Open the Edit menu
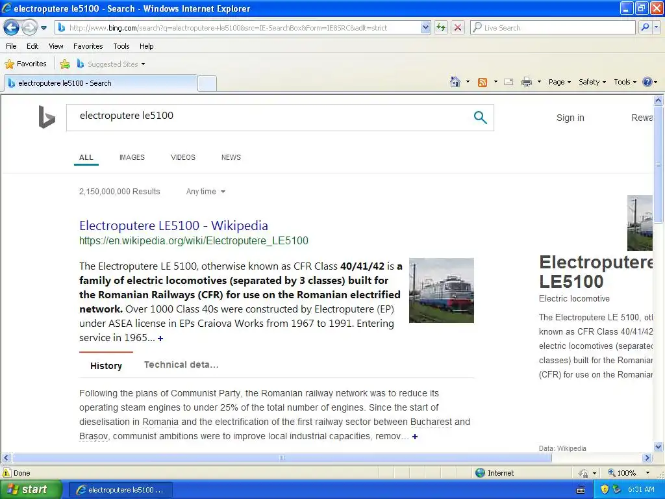 pos(32,46)
